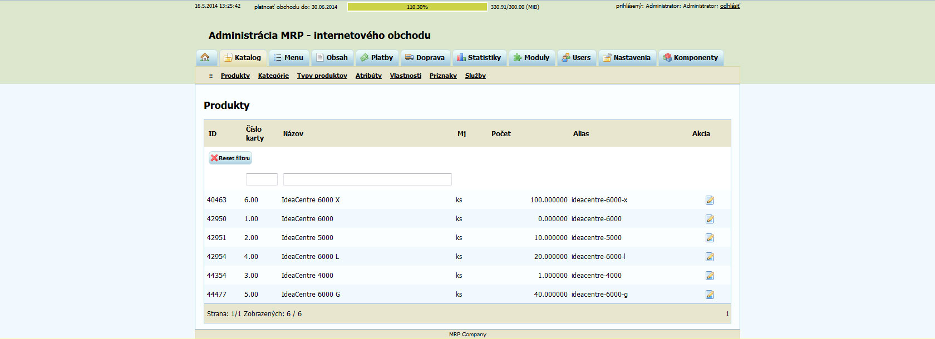
Task: Click card number 6.00
Action: click(252, 200)
